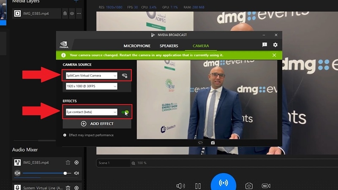Open the 1920 x 1080 @ 30FPS resolution dropdown
338x190 pixels.
[92, 86]
